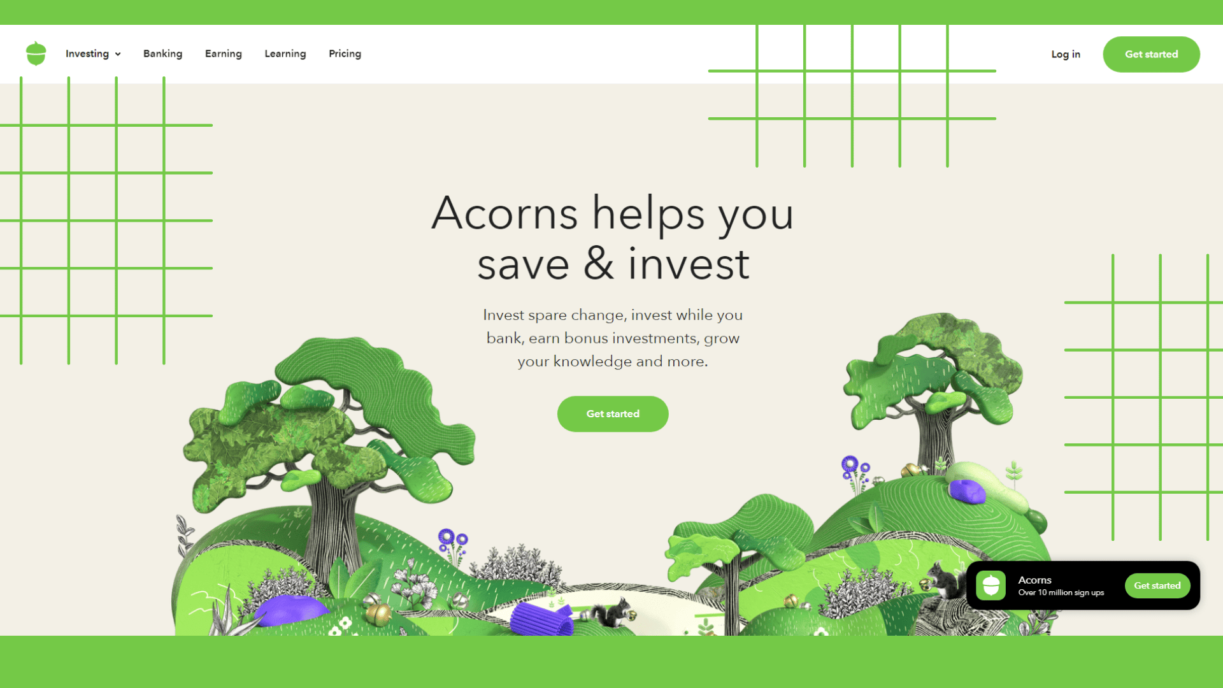Click the Get started nav button
This screenshot has height=688, width=1223.
pyautogui.click(x=1151, y=53)
